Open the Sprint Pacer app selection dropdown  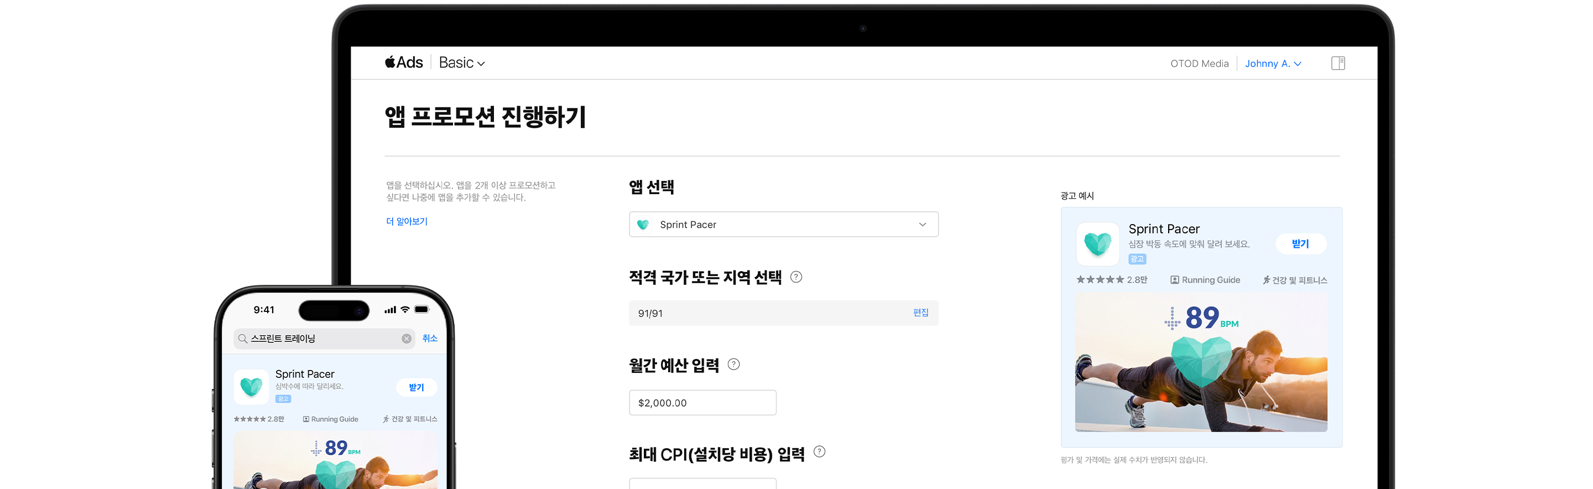pos(783,225)
